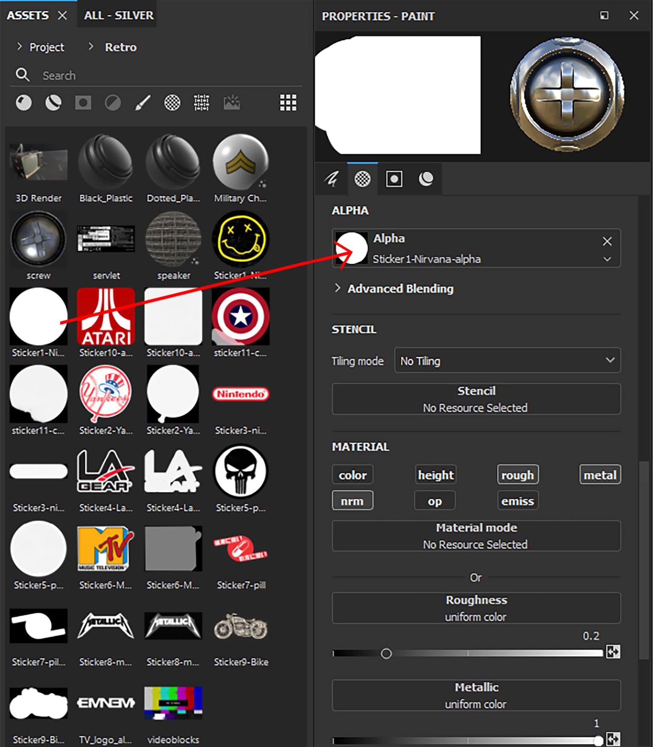Switch to All - Silver tab
Viewport: 653px width, 747px height.
tap(118, 15)
